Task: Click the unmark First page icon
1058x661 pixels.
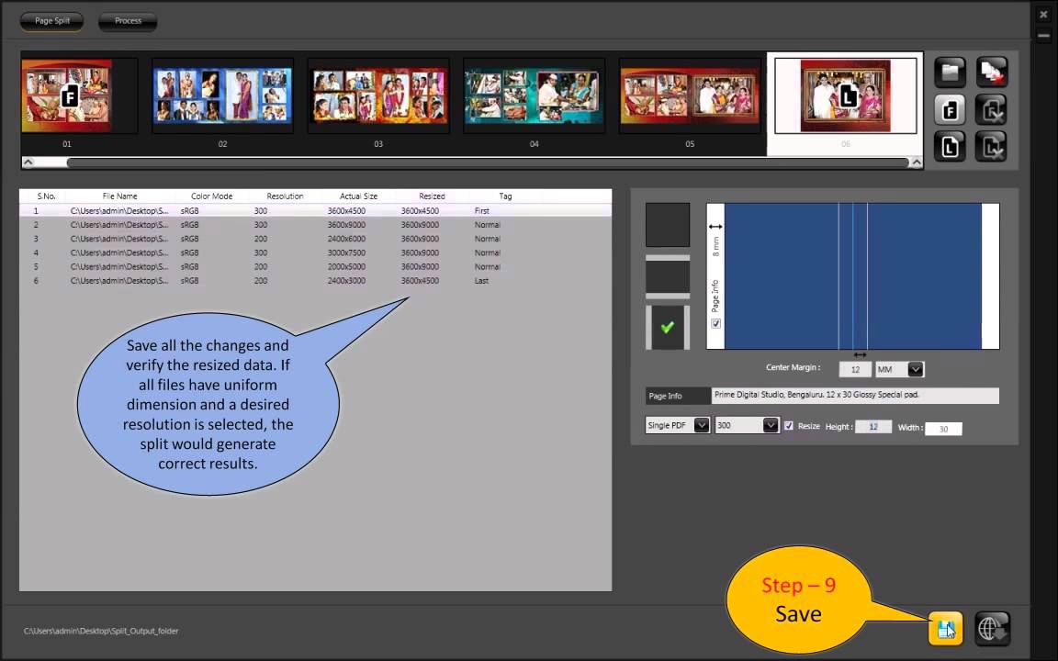Action: tap(991, 109)
